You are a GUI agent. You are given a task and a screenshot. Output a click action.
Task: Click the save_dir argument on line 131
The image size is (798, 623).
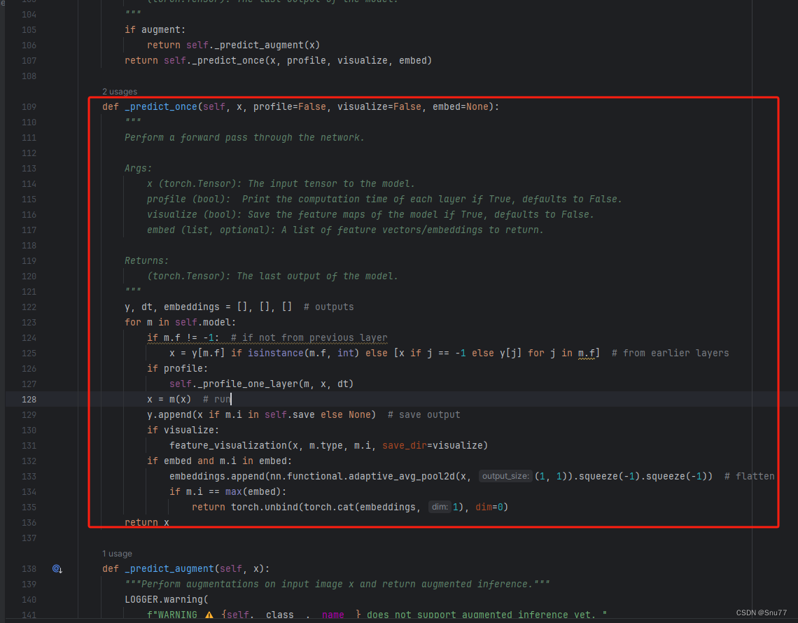405,445
